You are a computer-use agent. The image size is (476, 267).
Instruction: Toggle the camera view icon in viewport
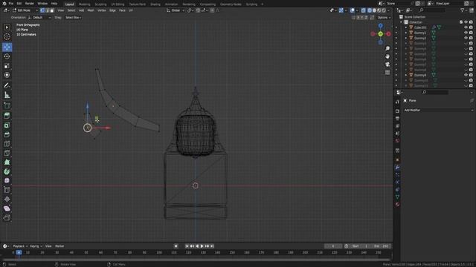[387, 65]
